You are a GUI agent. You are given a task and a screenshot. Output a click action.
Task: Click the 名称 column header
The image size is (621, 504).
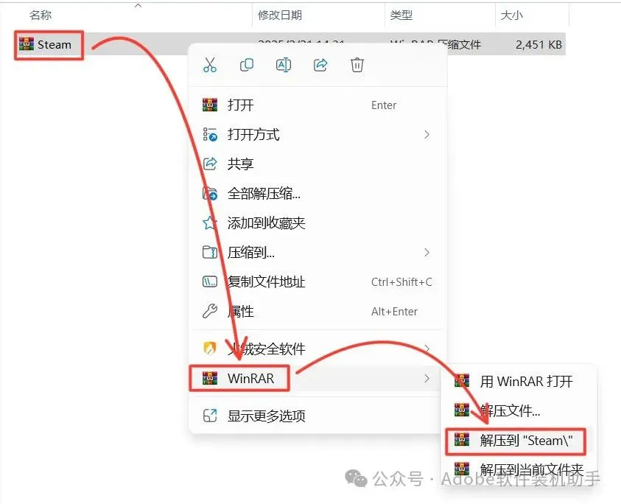(x=41, y=15)
